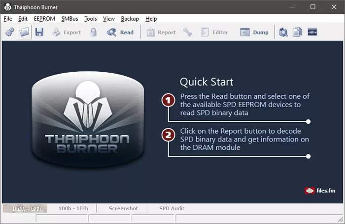The image size is (345, 224).
Task: Click the Report toolbar button
Action: tap(161, 32)
